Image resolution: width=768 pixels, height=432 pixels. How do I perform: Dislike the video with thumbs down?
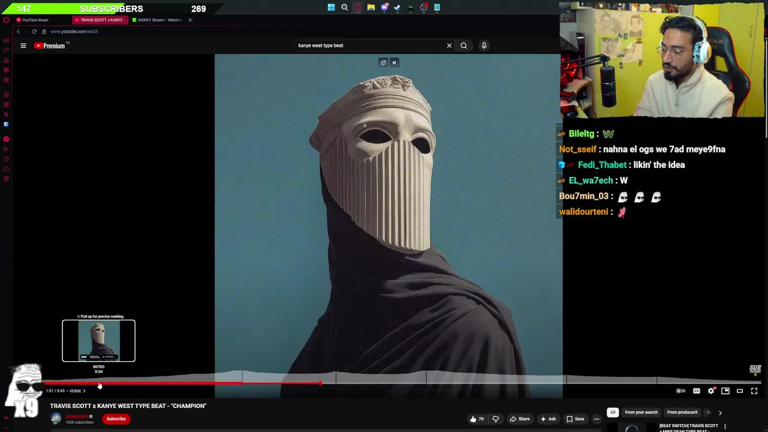click(496, 419)
